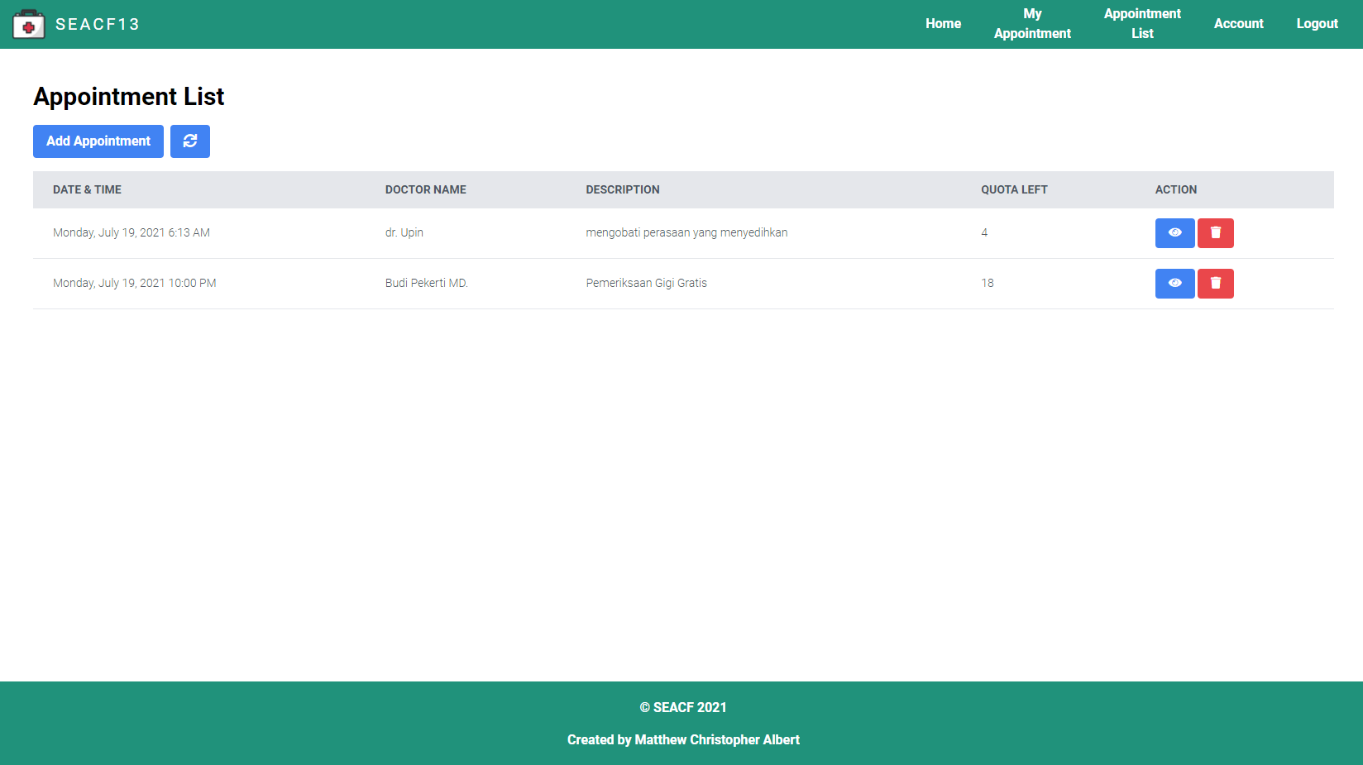Log out of the site

pos(1317,24)
